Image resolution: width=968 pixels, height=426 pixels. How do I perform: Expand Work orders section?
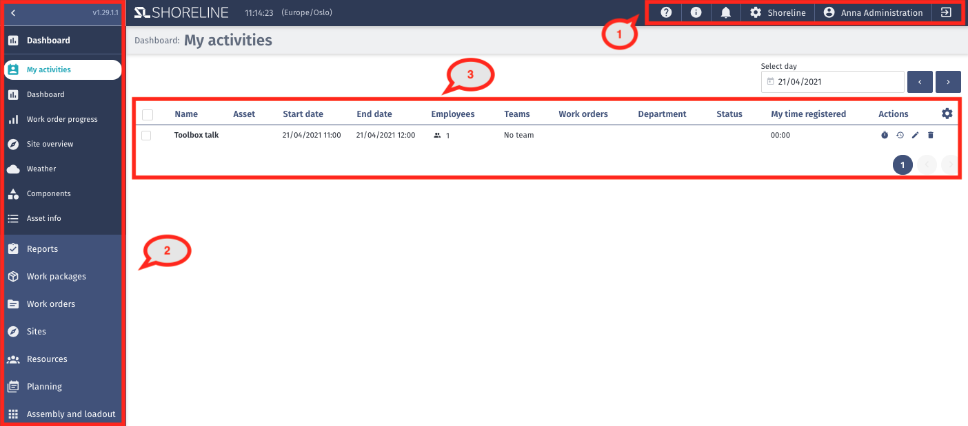(x=63, y=304)
